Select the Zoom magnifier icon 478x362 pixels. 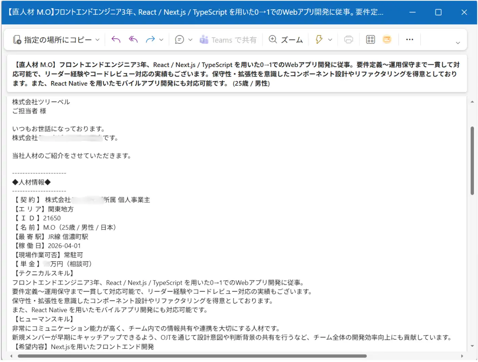[x=273, y=39]
